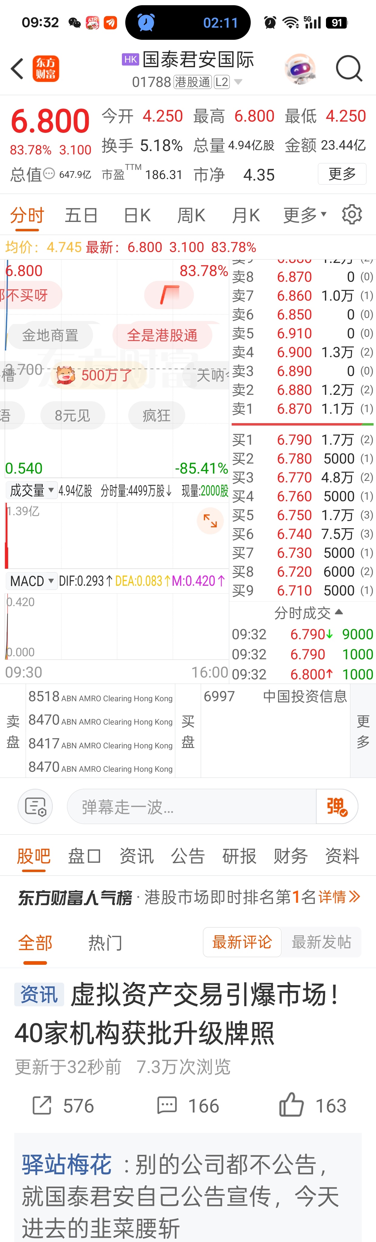Tap broker 8518 ABN AMRO row
This screenshot has height=1242, width=376.
[x=100, y=697]
